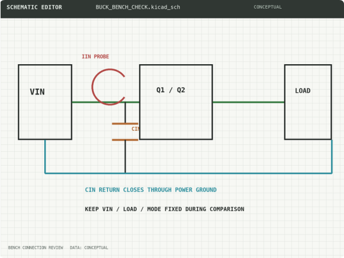
Task: Select the KEEP VIN / LOAD / MODE FIXED note
Action: tap(165, 209)
